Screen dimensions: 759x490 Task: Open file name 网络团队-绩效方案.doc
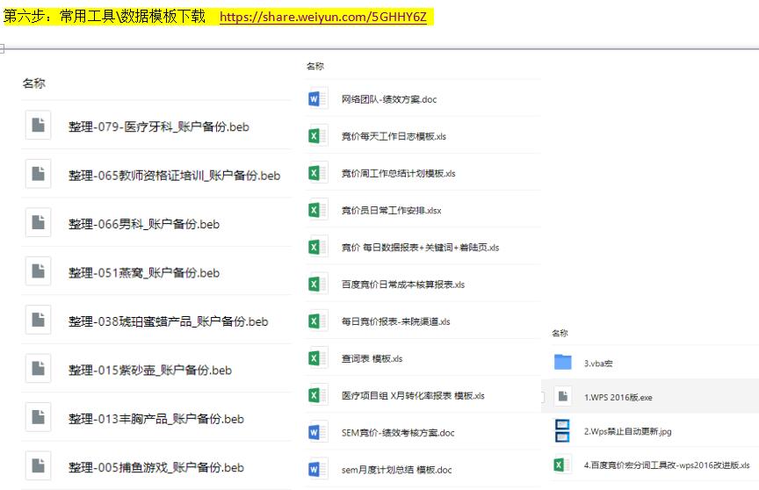pos(389,99)
